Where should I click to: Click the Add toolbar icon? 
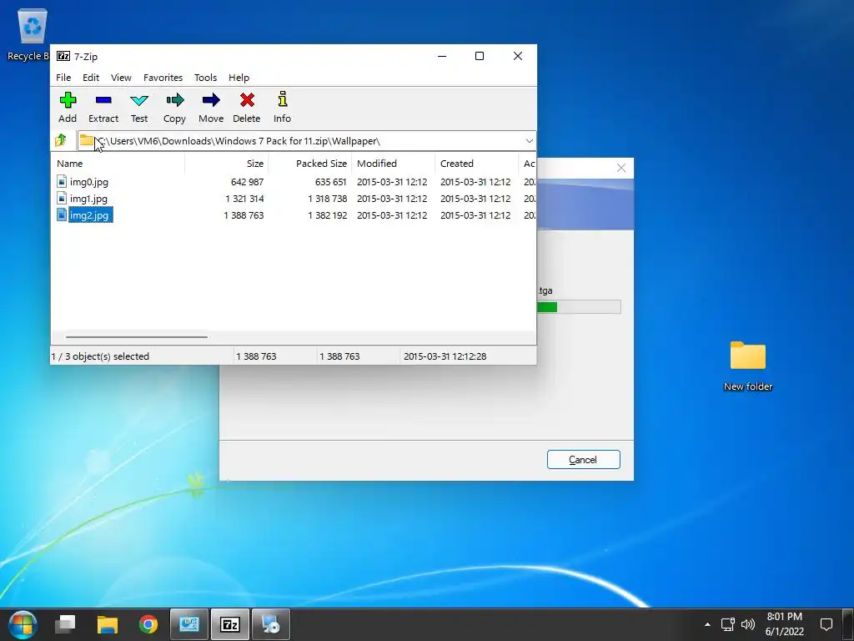[68, 100]
